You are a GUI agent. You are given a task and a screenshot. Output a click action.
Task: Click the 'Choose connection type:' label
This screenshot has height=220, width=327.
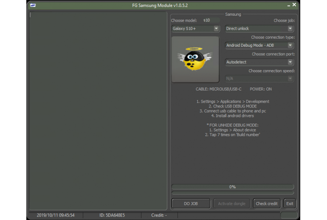pos(273,37)
